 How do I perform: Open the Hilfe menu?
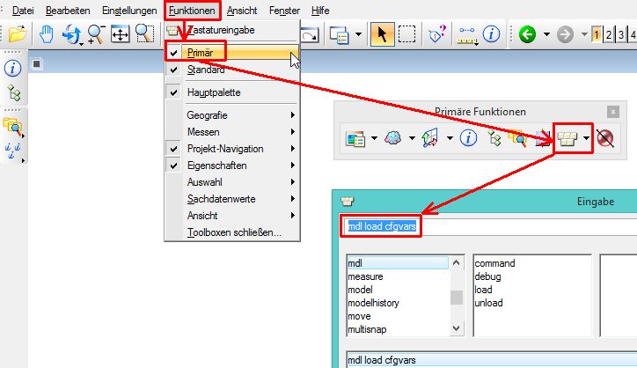320,11
